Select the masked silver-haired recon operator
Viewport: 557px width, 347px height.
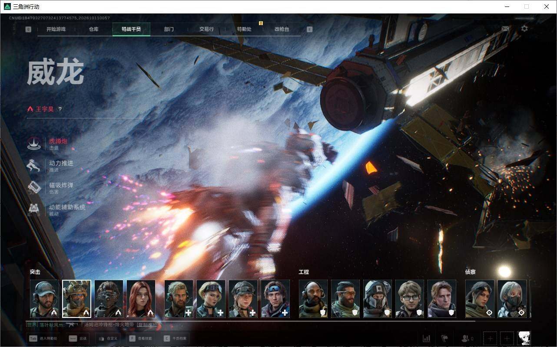click(512, 299)
